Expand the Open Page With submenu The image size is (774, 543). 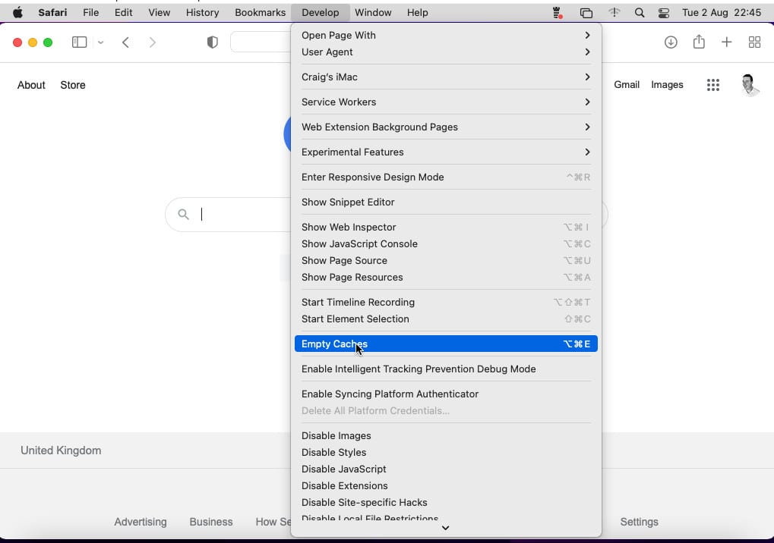coord(446,35)
